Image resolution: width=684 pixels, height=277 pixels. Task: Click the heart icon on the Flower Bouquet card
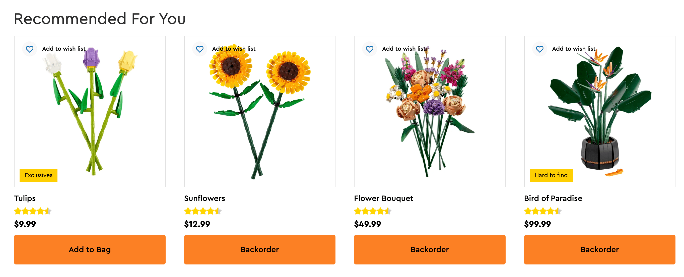point(370,49)
